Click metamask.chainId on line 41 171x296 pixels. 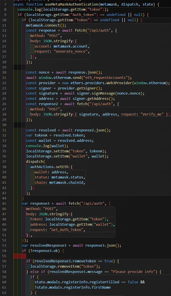tap(66, 182)
